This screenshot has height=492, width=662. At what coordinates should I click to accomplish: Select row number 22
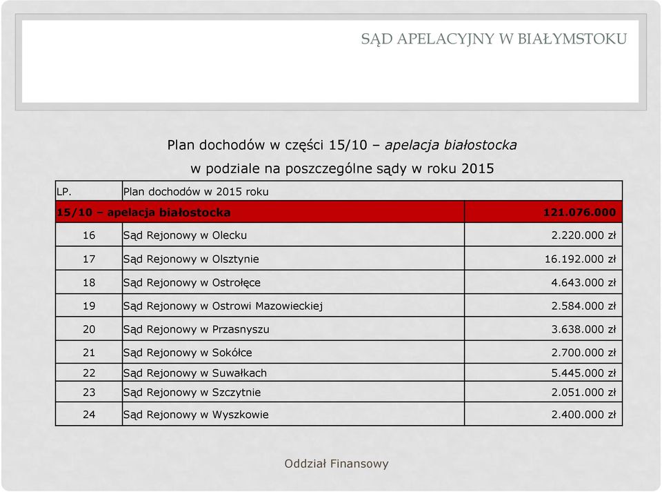coord(89,373)
